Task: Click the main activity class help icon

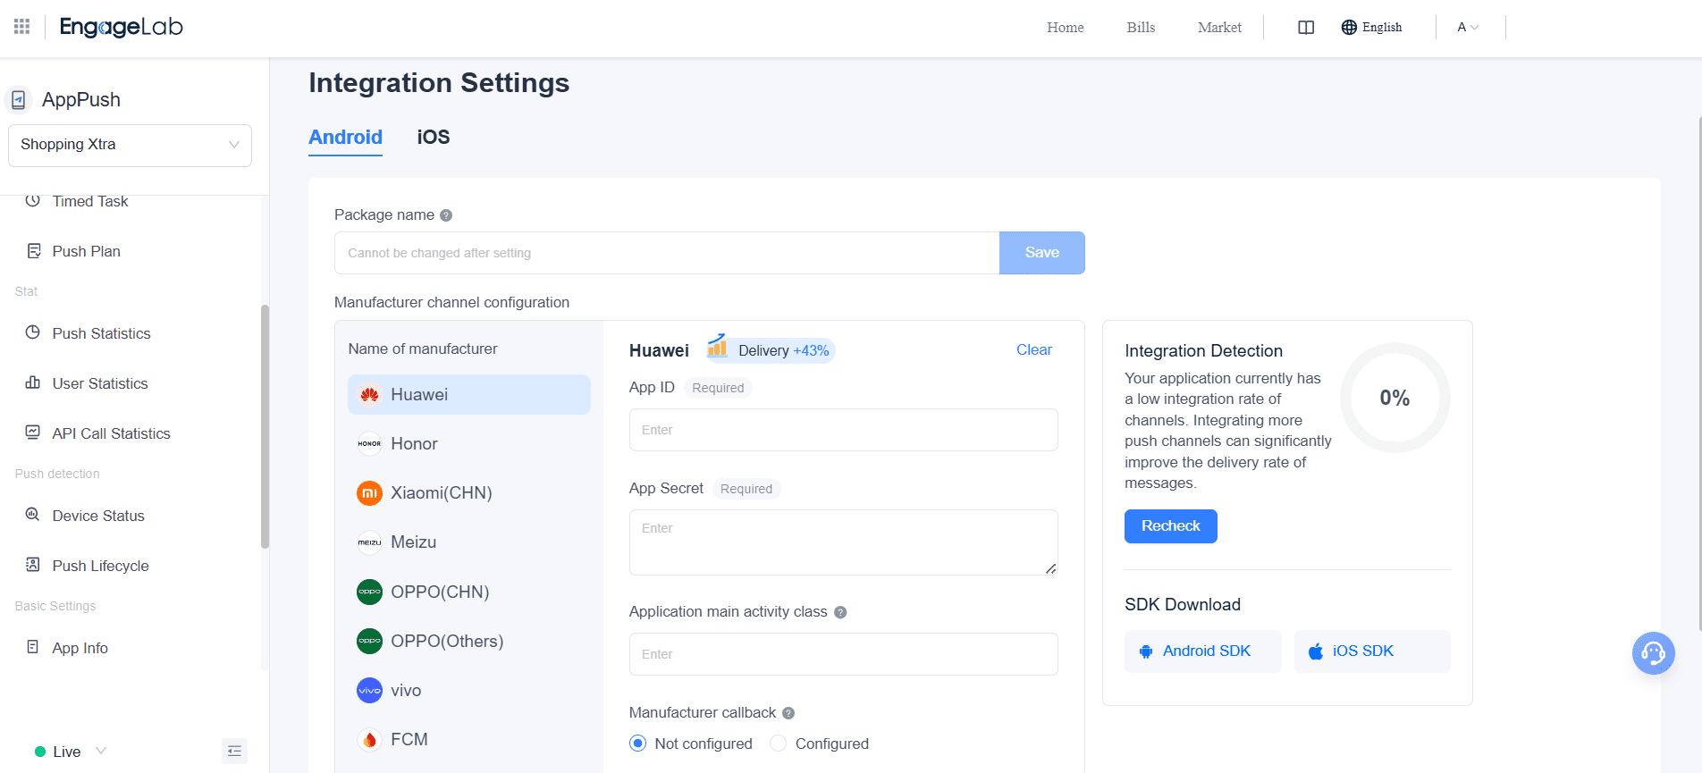Action: click(840, 612)
